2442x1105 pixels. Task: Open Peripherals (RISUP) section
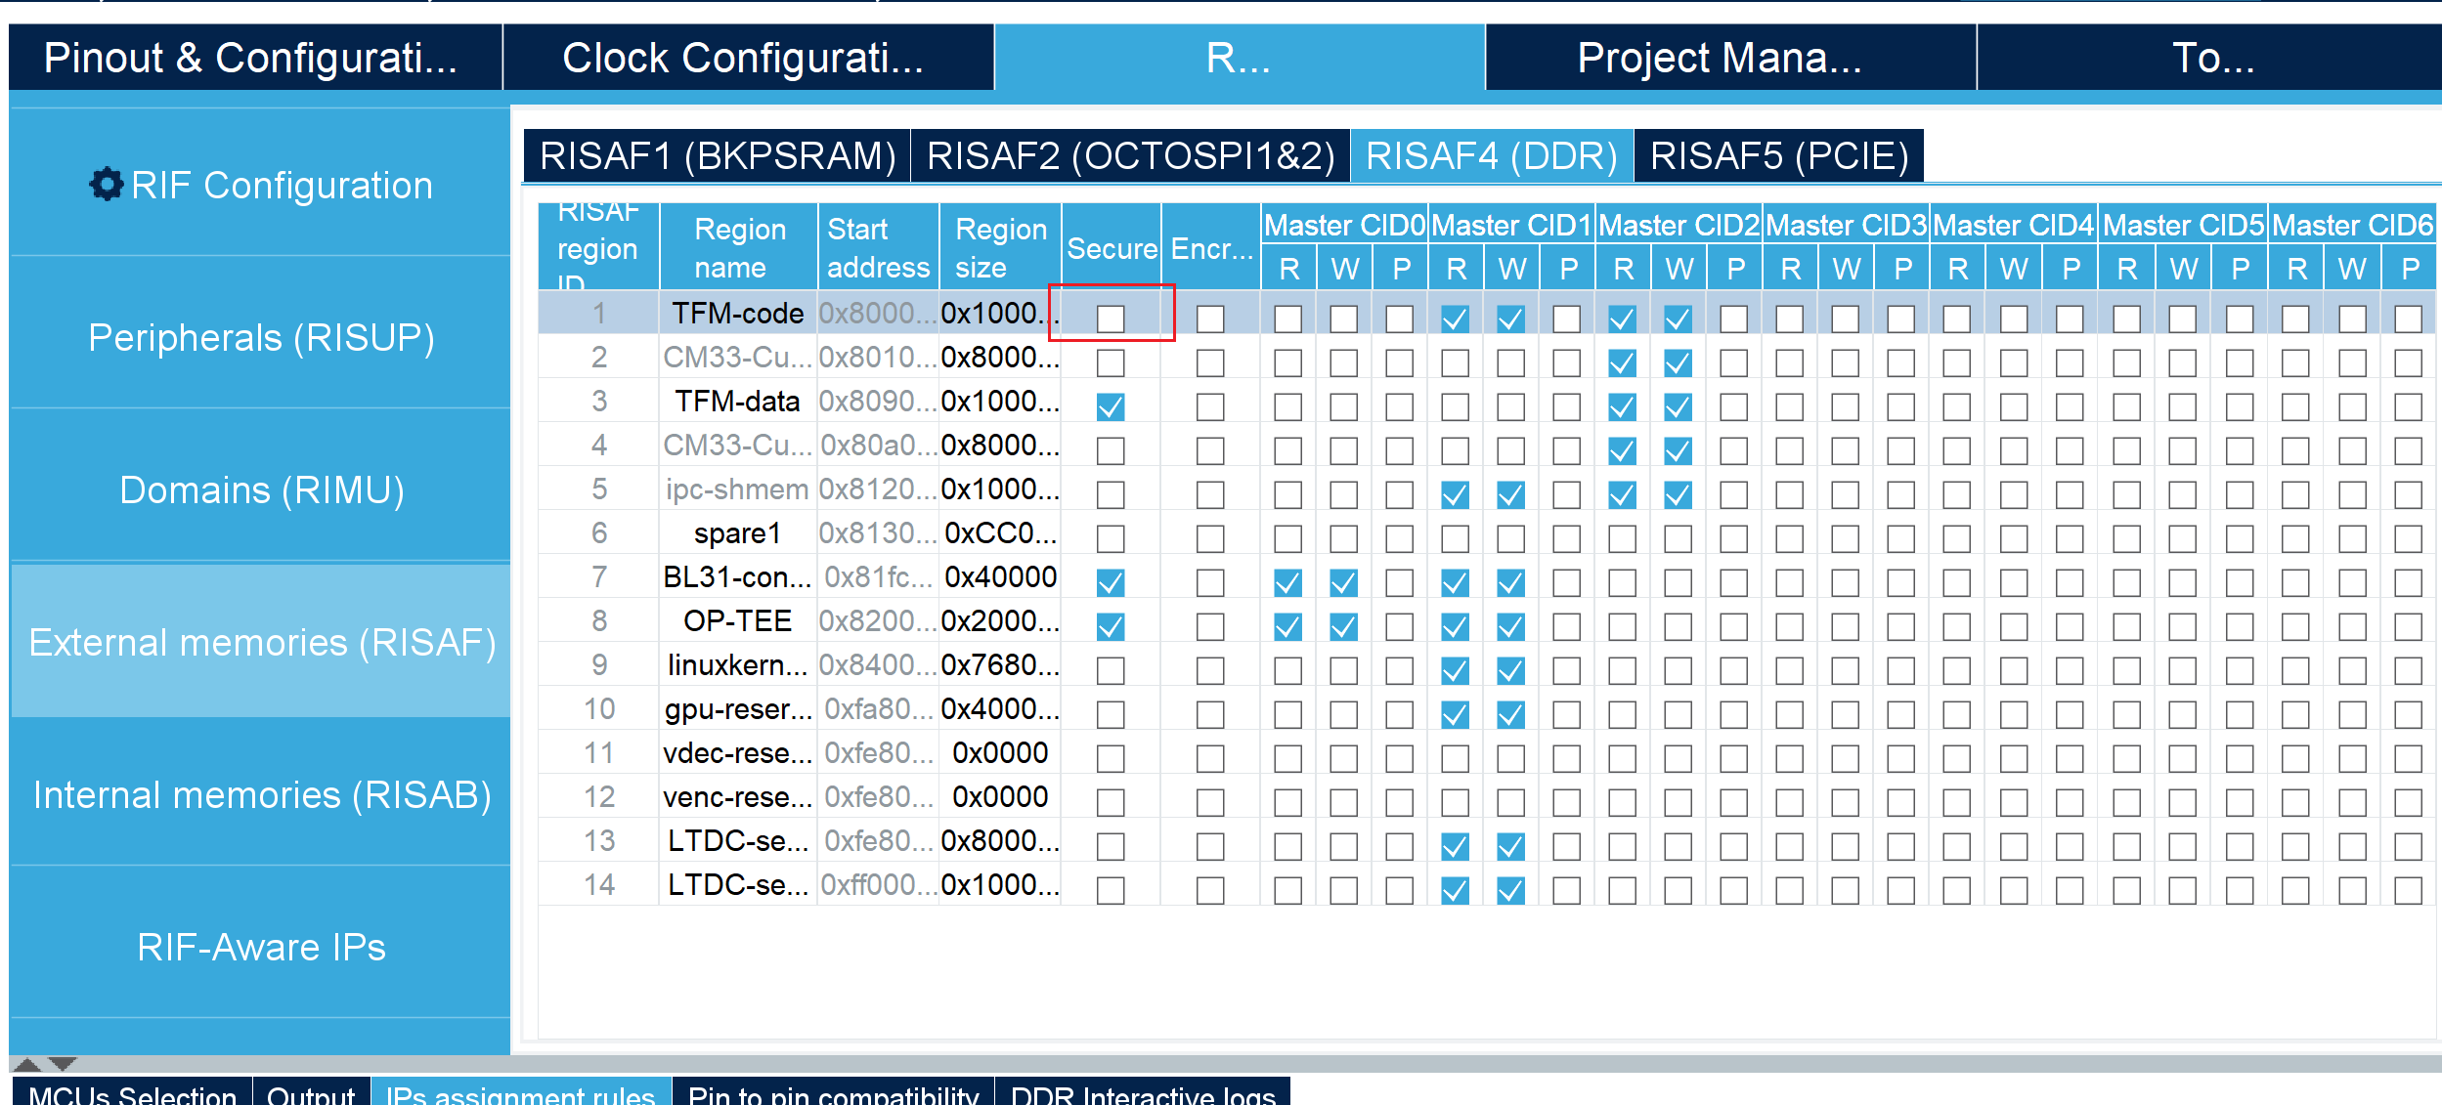[x=261, y=338]
